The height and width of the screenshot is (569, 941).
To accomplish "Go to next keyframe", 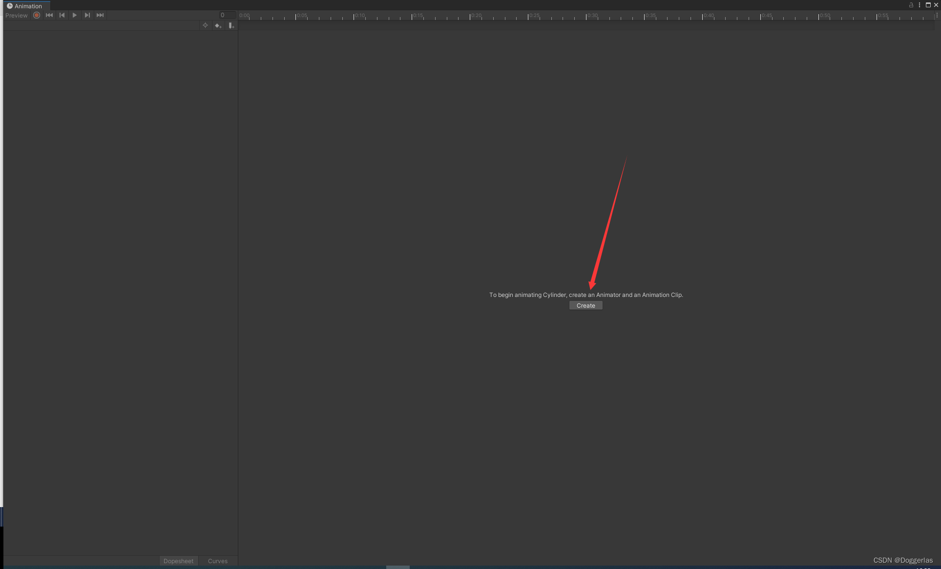I will 87,15.
